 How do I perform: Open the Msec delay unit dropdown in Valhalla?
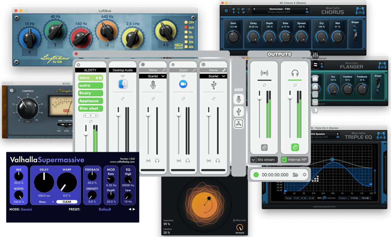(x=46, y=202)
